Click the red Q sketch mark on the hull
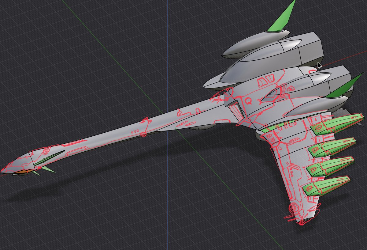The height and width of the screenshot is (250, 367). coord(249,100)
